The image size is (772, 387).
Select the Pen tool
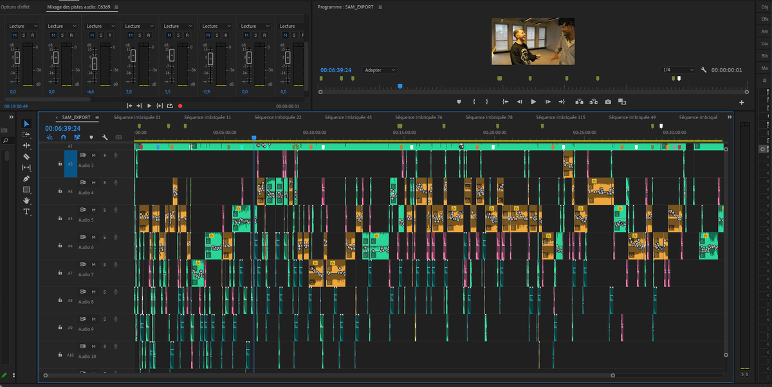(x=26, y=178)
